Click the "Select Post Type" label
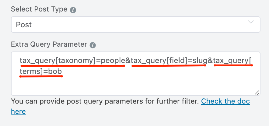269x126 pixels. coord(39,9)
